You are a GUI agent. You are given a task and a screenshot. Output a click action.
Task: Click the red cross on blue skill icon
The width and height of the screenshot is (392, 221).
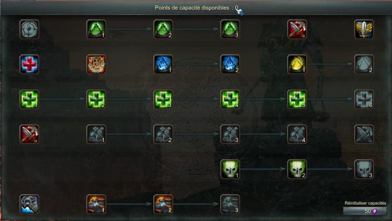click(29, 64)
